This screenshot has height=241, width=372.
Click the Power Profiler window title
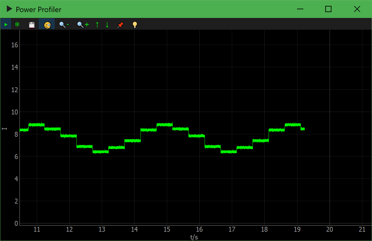(39, 10)
